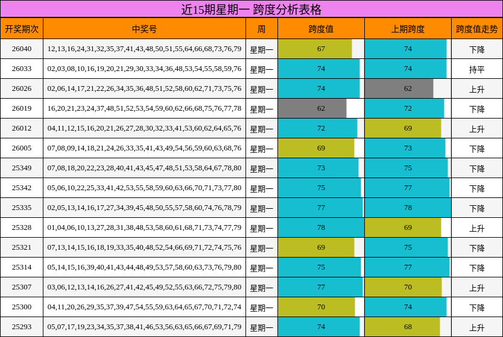Screen dimensions: 503x337
Task: Click 星期一 in row 25293
Action: (261, 327)
